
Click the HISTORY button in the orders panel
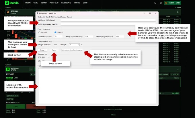tap(175, 74)
